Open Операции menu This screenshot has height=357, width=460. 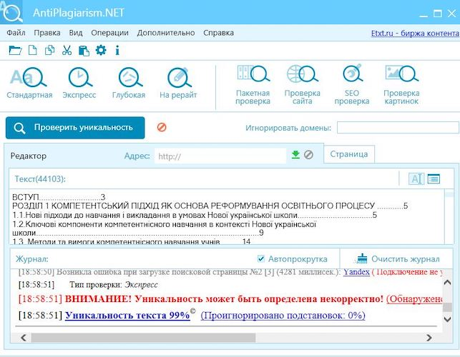pyautogui.click(x=109, y=33)
